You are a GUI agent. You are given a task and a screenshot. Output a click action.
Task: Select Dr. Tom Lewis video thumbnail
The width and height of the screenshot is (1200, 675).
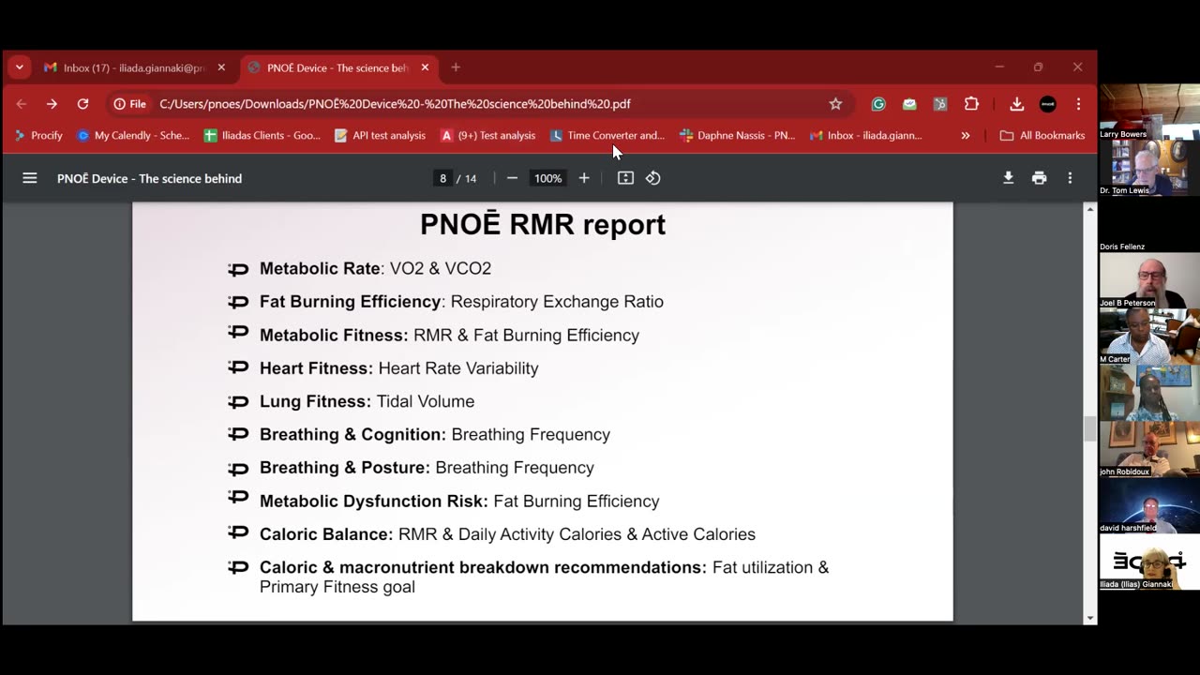tap(1149, 167)
